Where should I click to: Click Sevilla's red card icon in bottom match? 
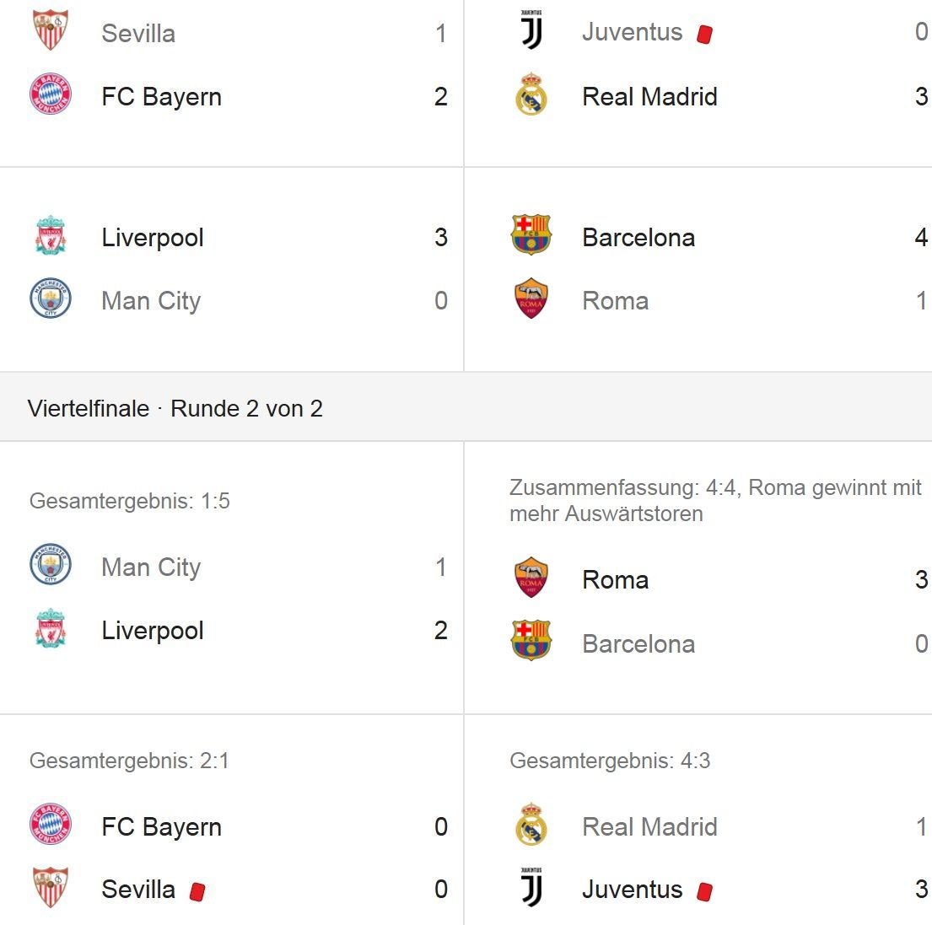(197, 892)
